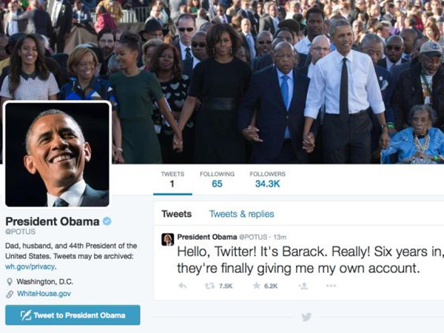444x333 pixels.
Task: Favorite the tweet with the star icon
Action: point(257,286)
